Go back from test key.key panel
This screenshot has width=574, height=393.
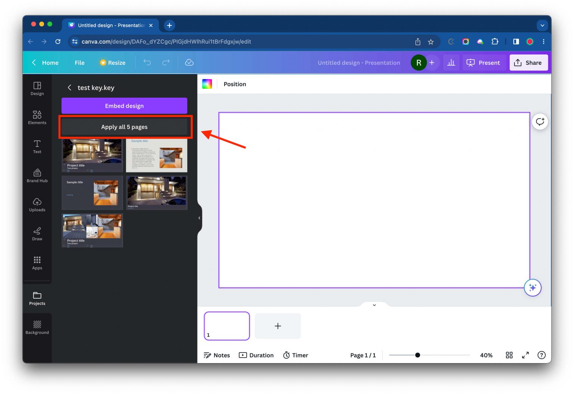tap(70, 87)
